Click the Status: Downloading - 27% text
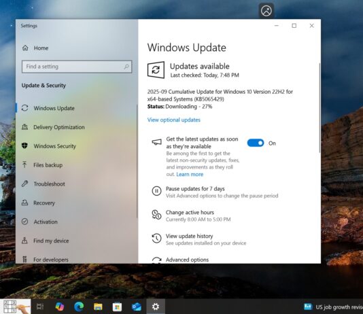The width and height of the screenshot is (363, 314). point(179,107)
